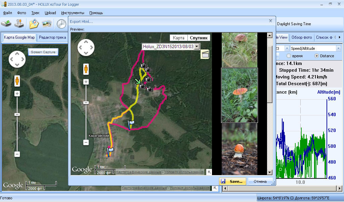Click the chart horizontal scrollbar right arrow
This screenshot has width=344, height=202.
click(x=340, y=188)
